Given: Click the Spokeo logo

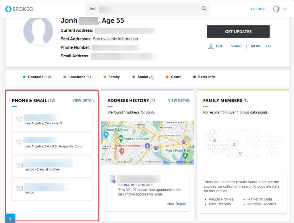Looking at the screenshot, I should click(x=19, y=9).
